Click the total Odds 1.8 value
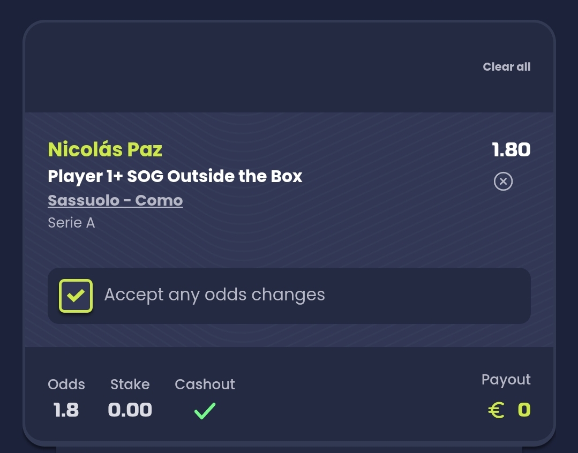Viewport: 578px width, 453px height. pyautogui.click(x=66, y=410)
